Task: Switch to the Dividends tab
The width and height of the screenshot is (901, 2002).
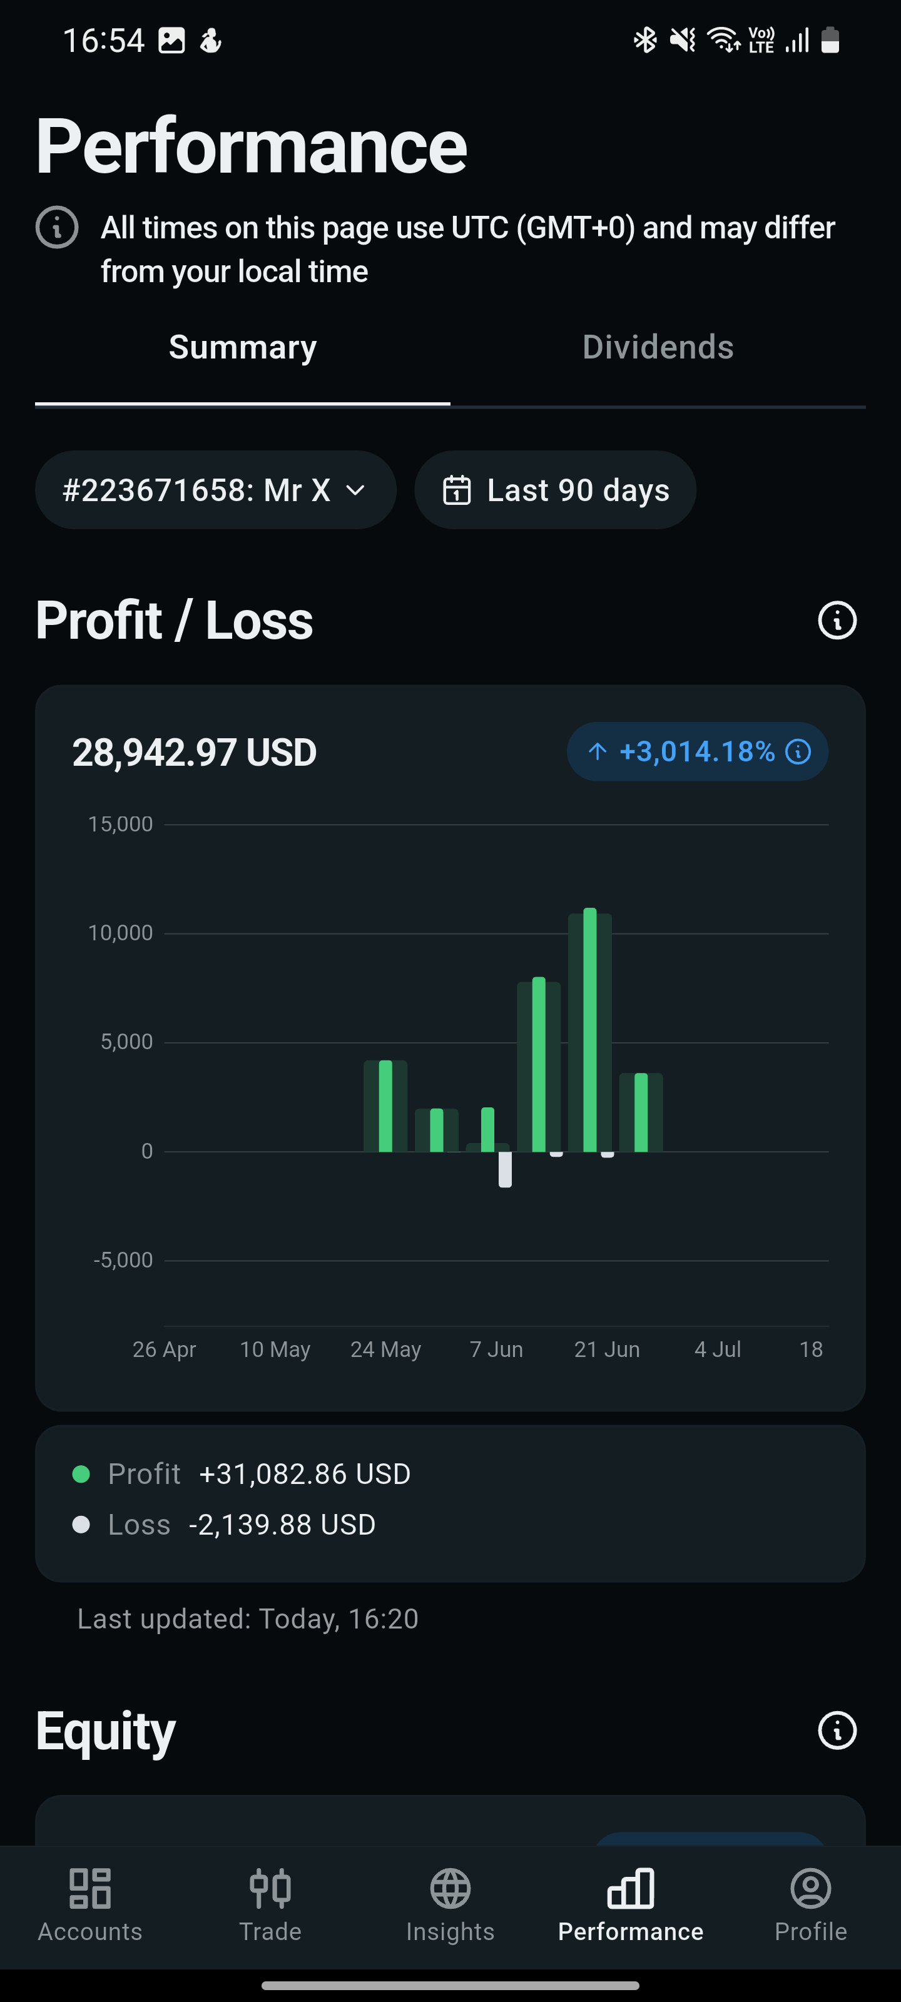Action: [x=658, y=347]
